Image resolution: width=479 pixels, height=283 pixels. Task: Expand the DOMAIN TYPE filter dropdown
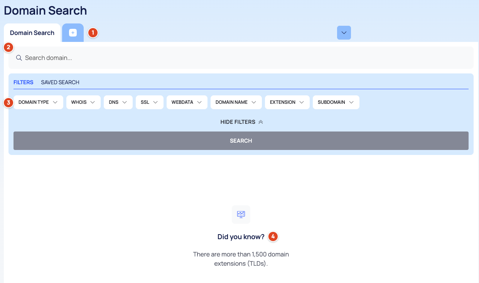[38, 102]
